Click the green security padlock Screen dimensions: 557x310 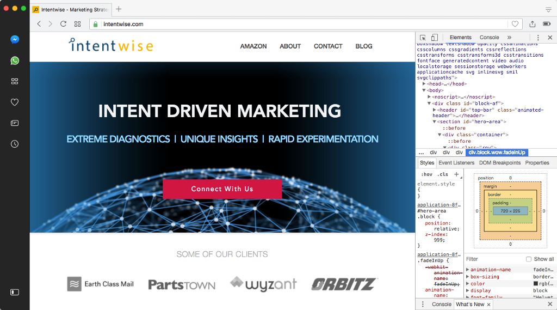[x=96, y=24]
